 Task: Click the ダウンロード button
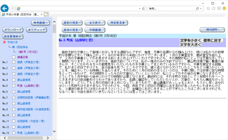(13, 30)
